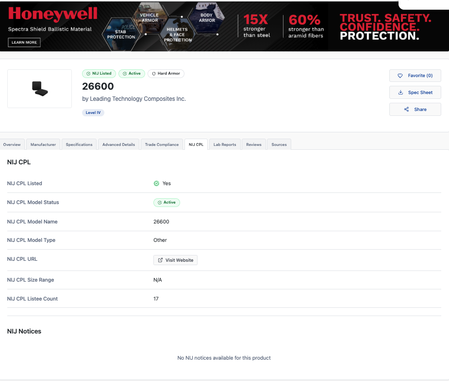Click the heart icon on the Favorite button
The width and height of the screenshot is (449, 381).
click(x=400, y=76)
